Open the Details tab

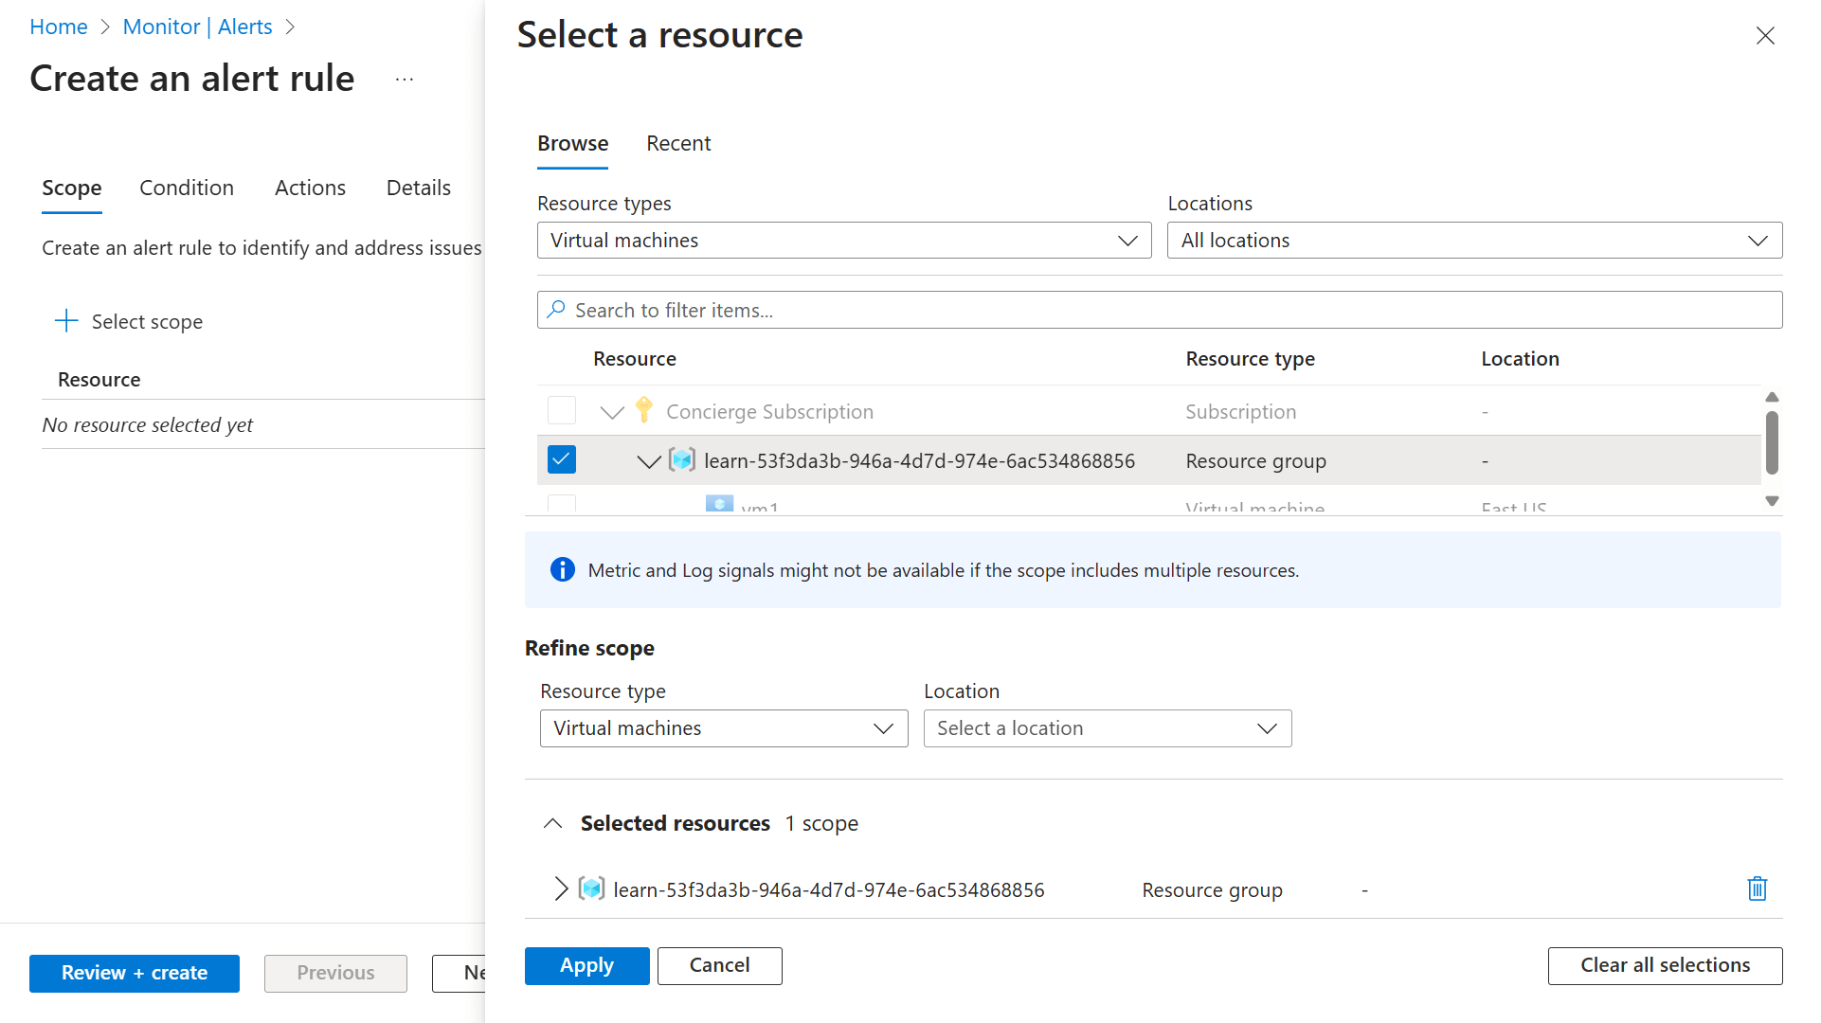point(419,188)
